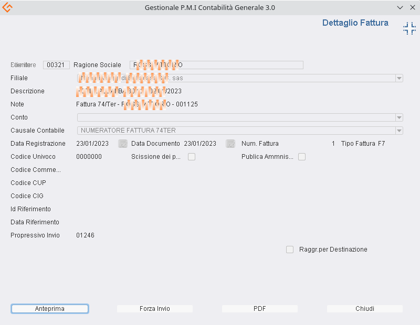Viewport: 420px width, 325px height.
Task: Open the Conto dropdown list
Action: tap(399, 117)
